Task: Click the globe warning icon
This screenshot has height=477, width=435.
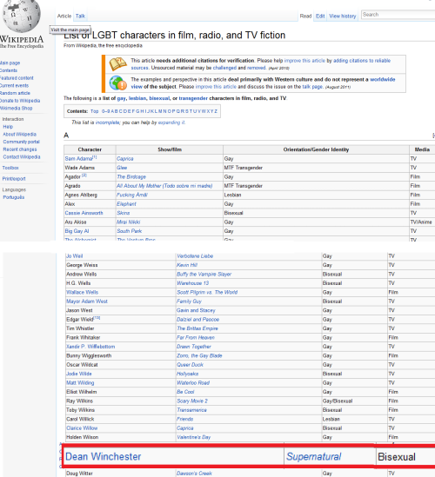Action: pyautogui.click(x=118, y=83)
